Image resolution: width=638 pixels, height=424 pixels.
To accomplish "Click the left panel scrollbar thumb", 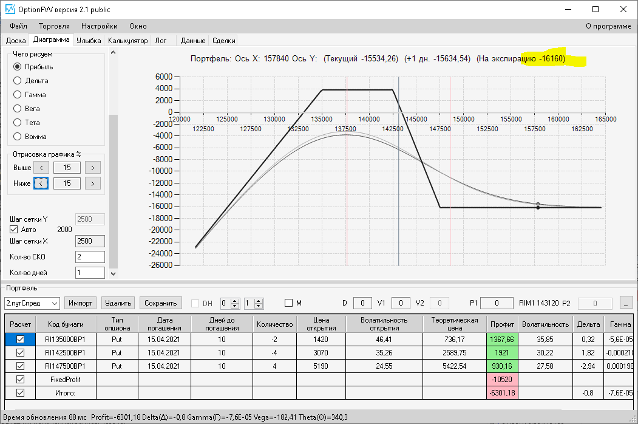I will pos(113,191).
